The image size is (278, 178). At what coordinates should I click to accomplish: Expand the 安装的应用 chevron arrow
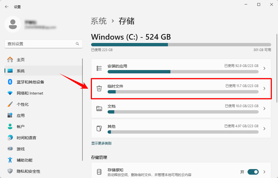(x=264, y=68)
